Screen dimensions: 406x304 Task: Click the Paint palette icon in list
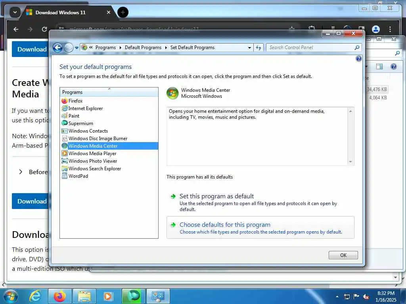pos(65,116)
